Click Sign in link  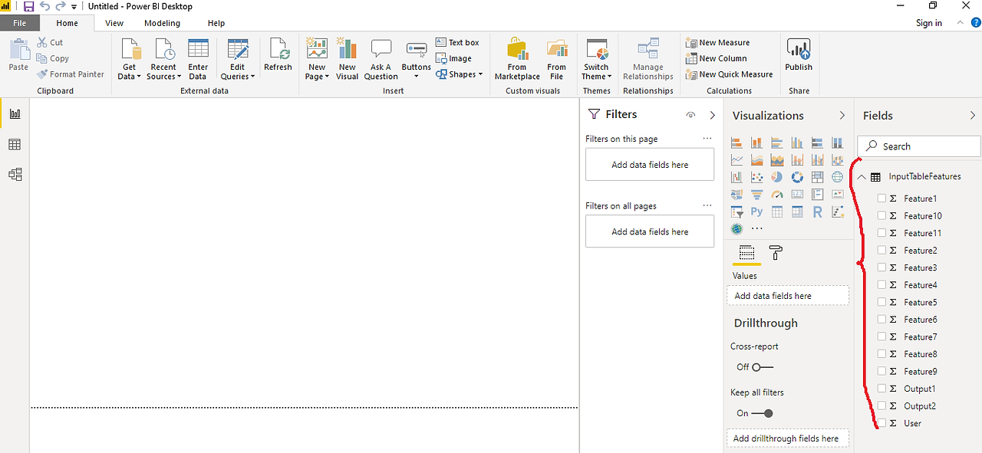(929, 23)
